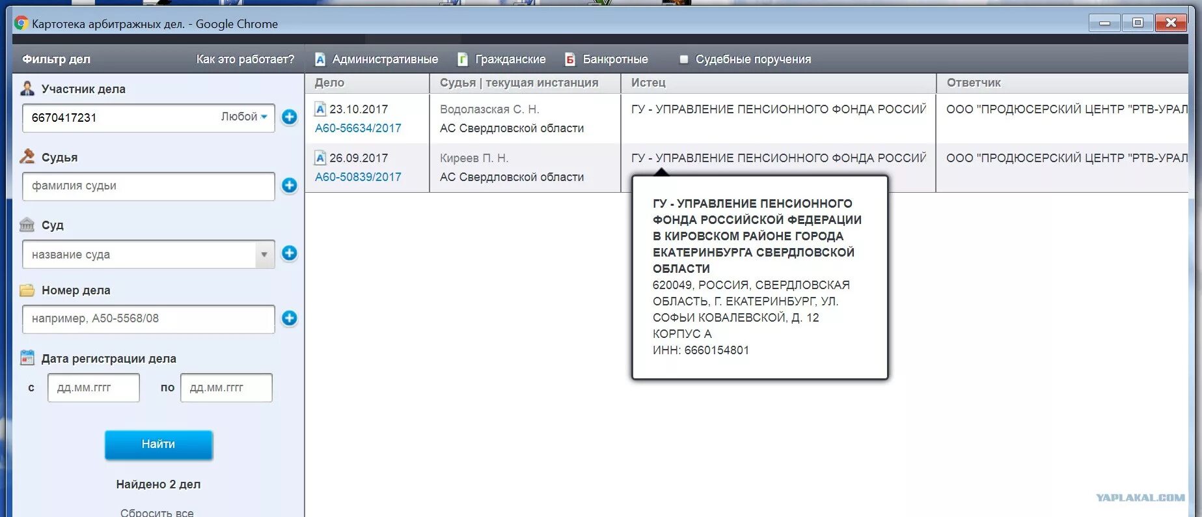Focus the название суда input
The height and width of the screenshot is (517, 1202).
point(140,255)
